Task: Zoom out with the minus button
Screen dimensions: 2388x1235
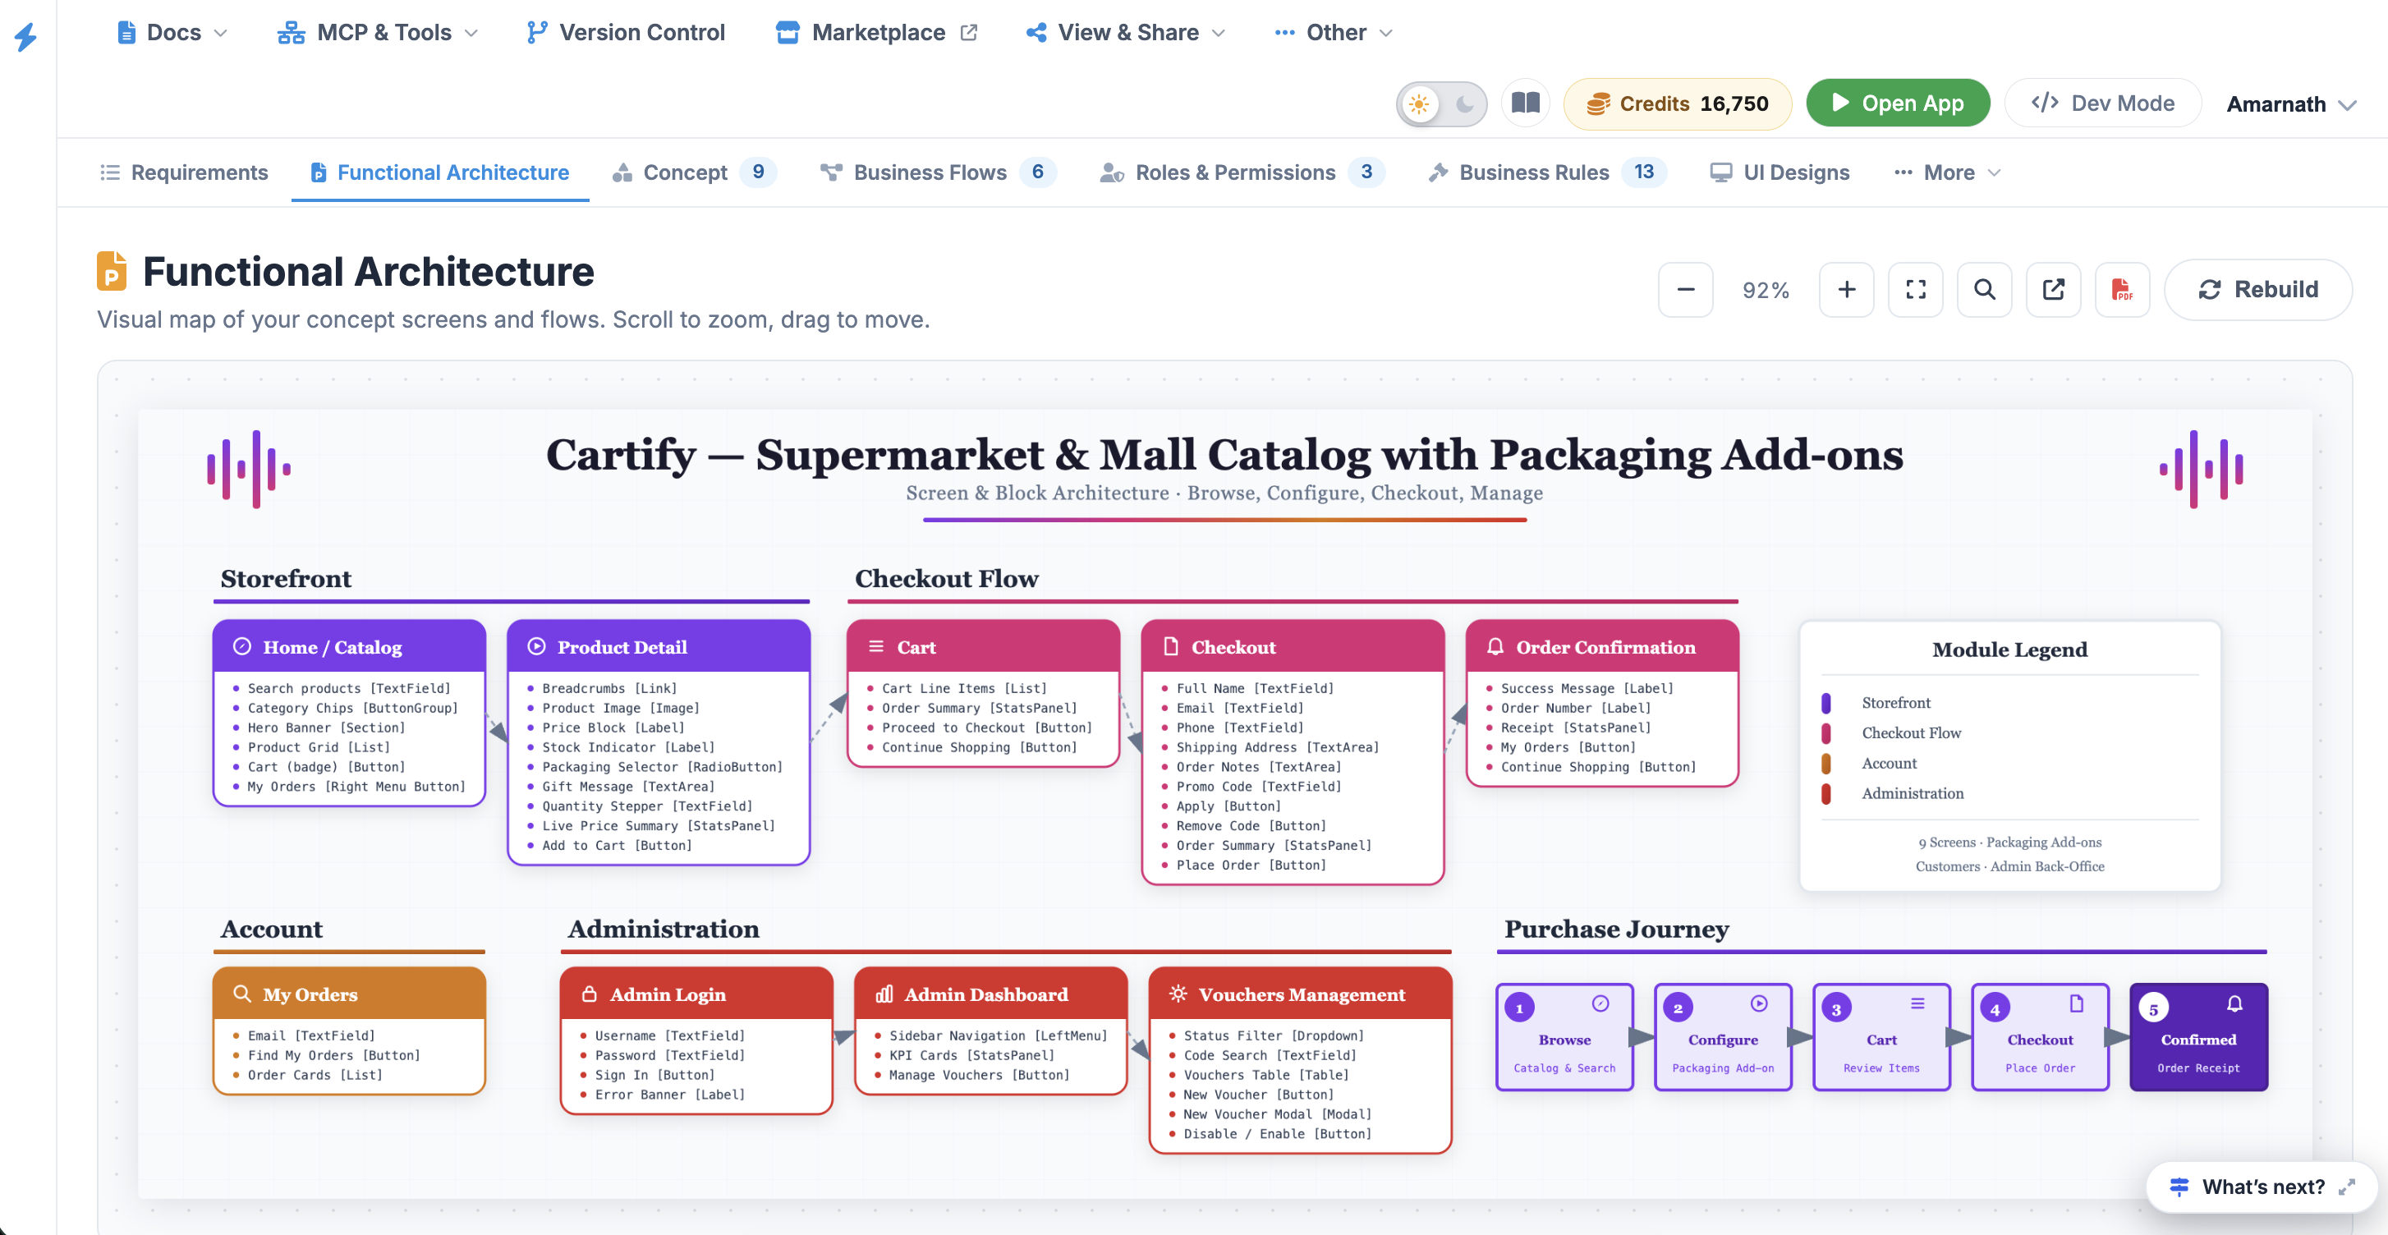Action: (x=1684, y=289)
